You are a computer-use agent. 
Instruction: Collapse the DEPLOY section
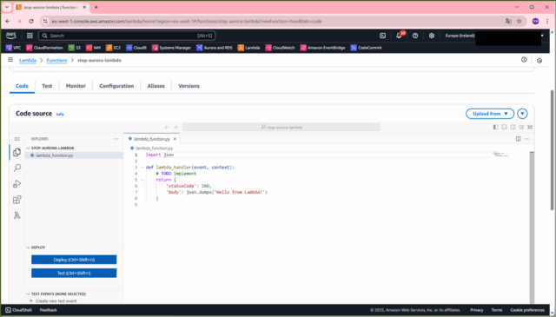[x=28, y=248]
